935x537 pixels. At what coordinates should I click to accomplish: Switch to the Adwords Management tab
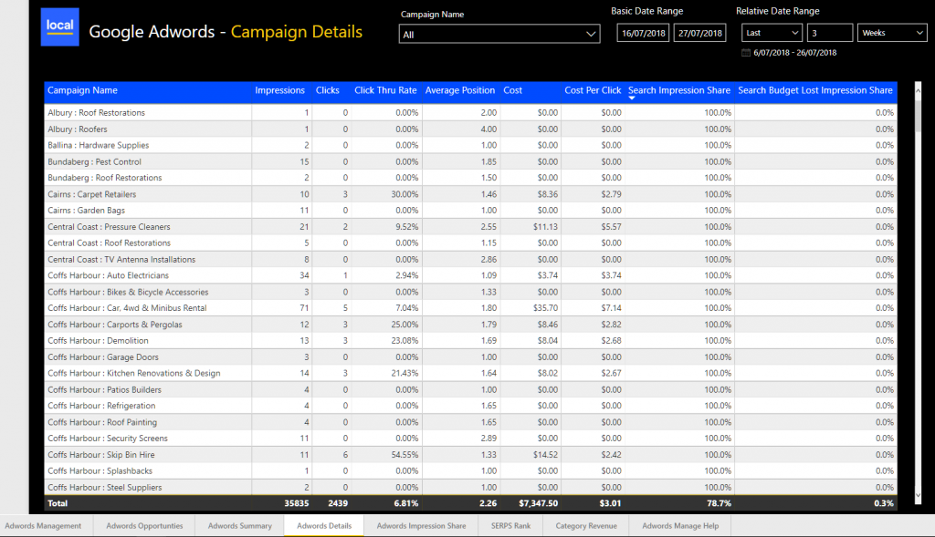[x=43, y=526]
